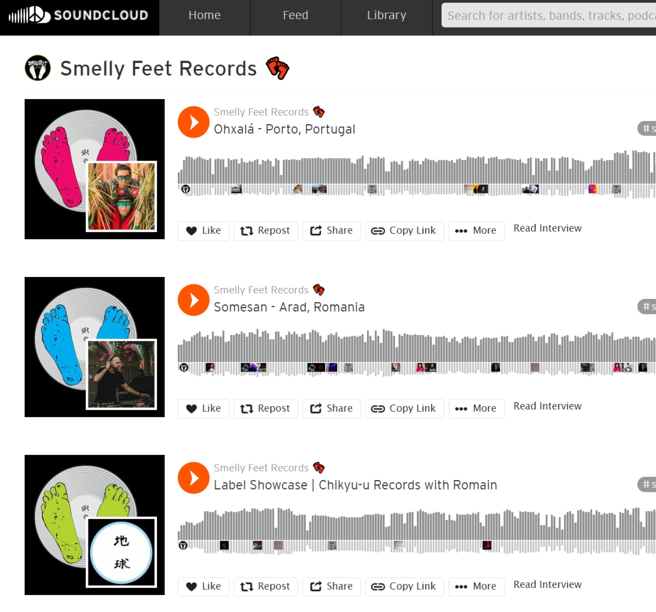
Task: Click the SoundCloud logo
Action: coord(79,16)
